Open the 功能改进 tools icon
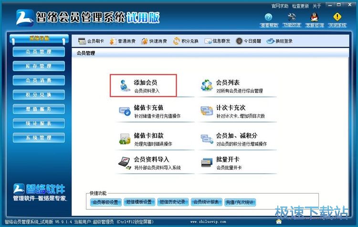 292,17
